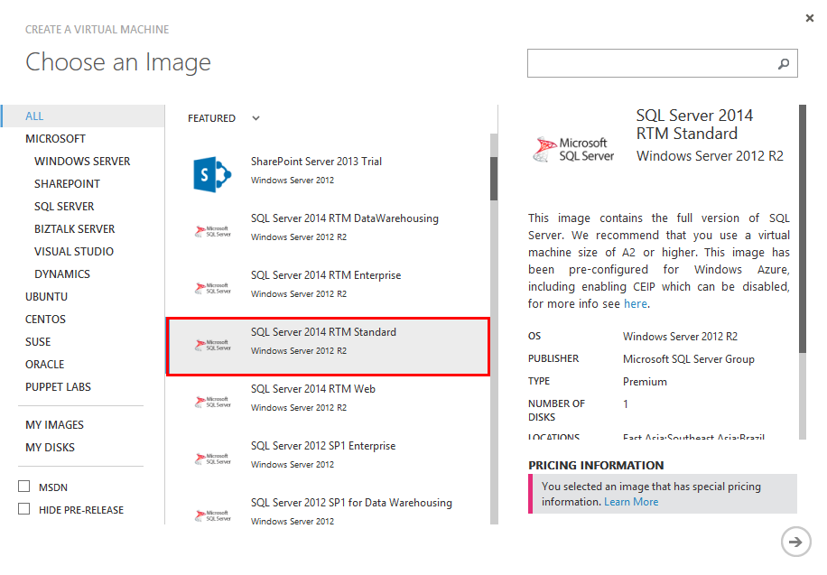
Task: Click the 'Microsoft SQL Server Group' publisher value
Action: coord(688,359)
